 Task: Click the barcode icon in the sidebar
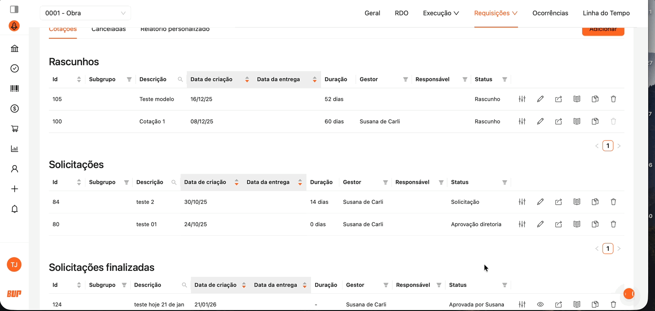15,88
